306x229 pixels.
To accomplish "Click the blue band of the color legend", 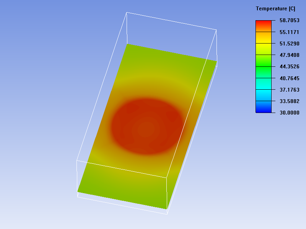I will coord(264,107).
